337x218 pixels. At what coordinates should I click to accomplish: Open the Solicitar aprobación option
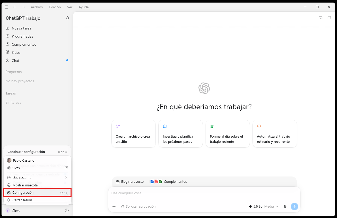click(x=138, y=207)
